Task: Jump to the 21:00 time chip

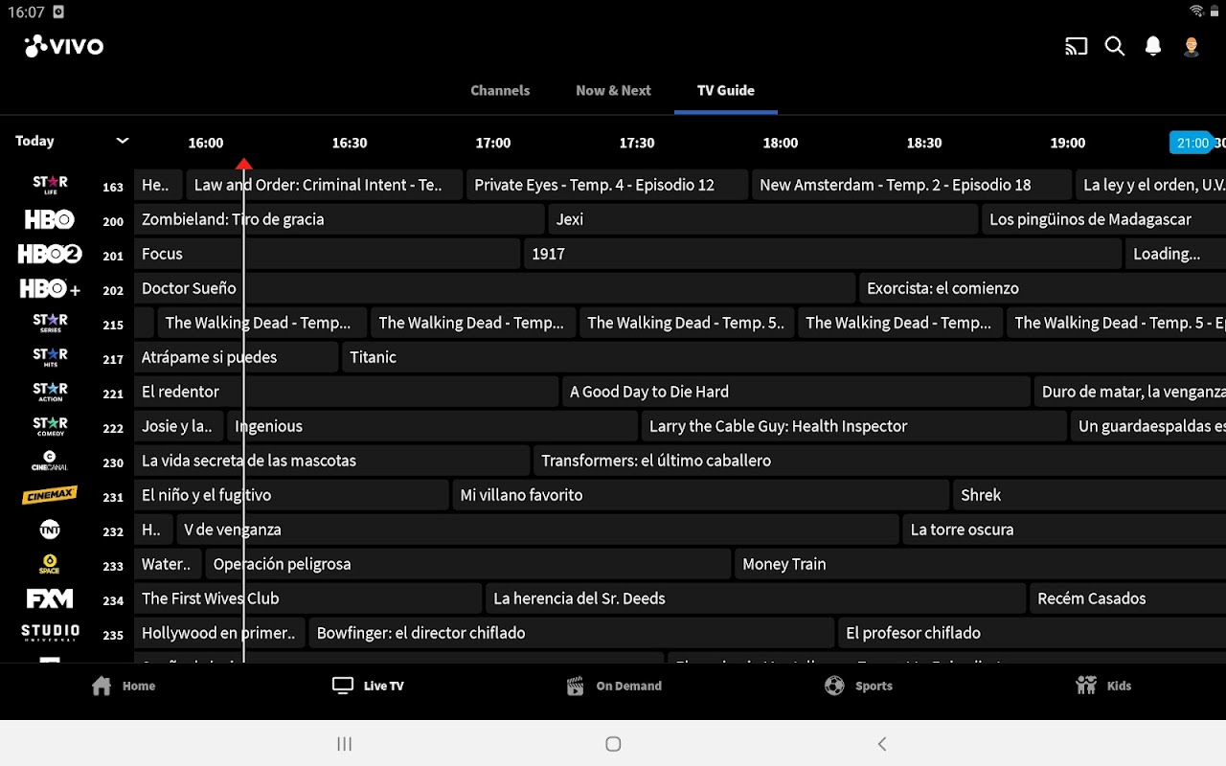Action: pos(1192,143)
